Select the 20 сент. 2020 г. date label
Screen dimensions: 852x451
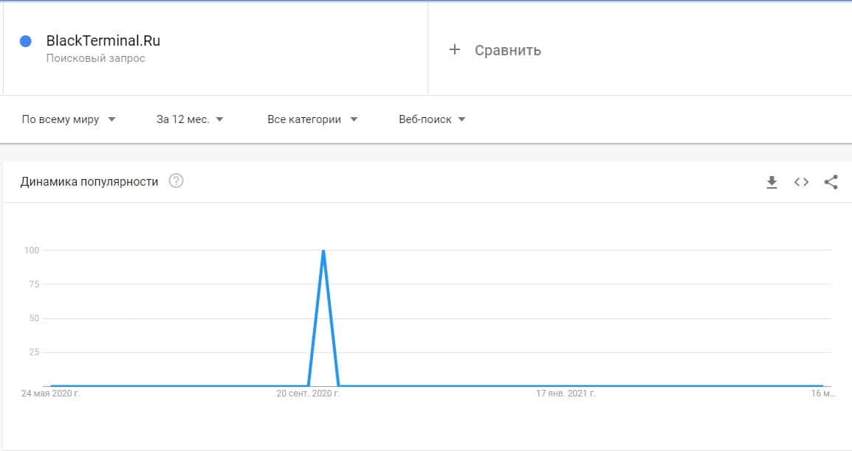308,394
